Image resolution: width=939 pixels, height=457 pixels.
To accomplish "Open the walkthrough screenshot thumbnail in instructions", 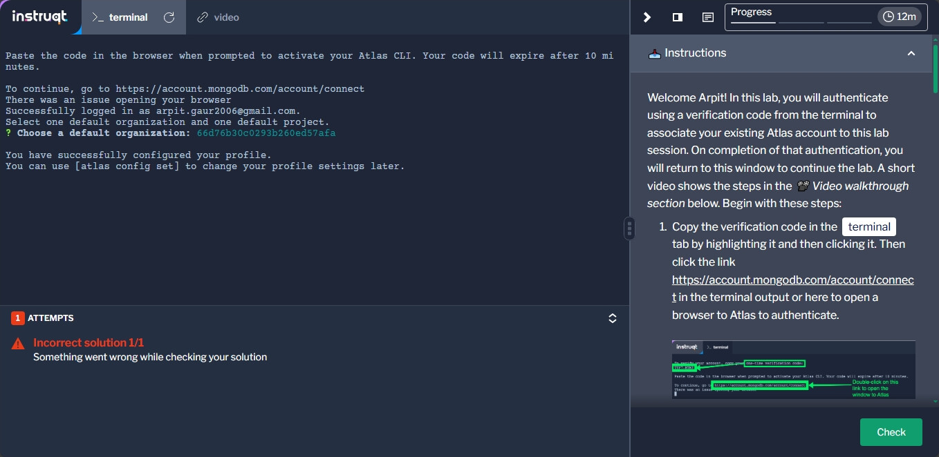I will pos(793,369).
